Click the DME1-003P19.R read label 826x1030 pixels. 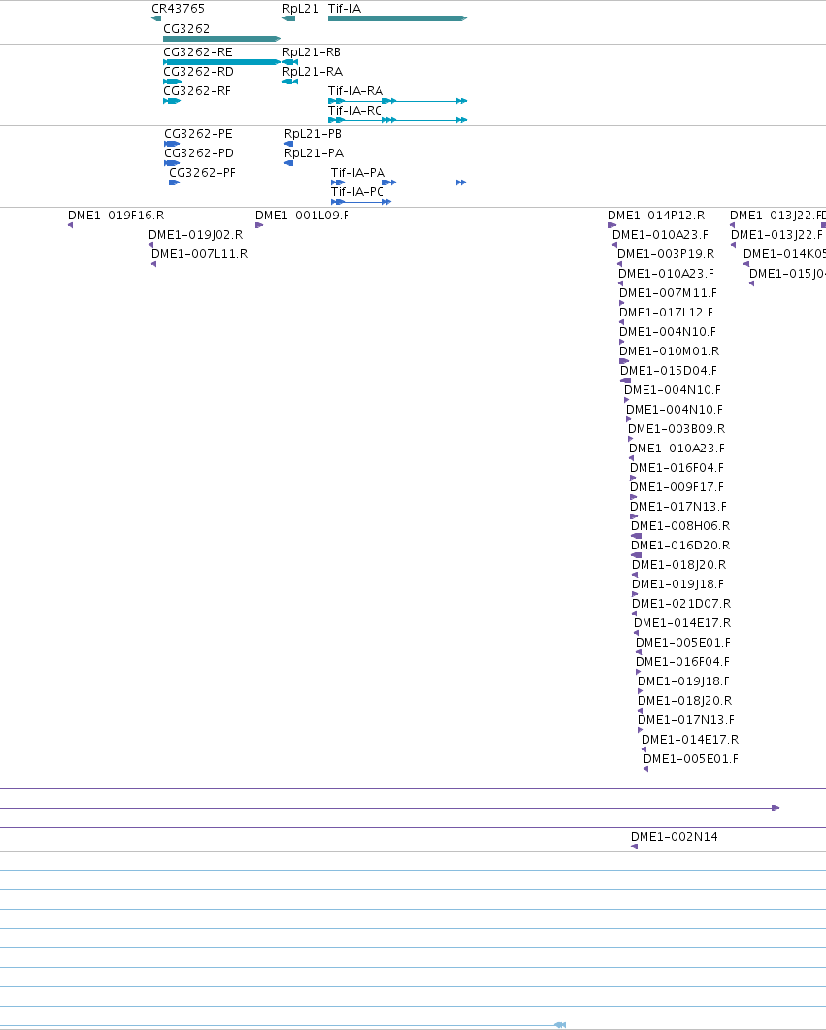[666, 253]
